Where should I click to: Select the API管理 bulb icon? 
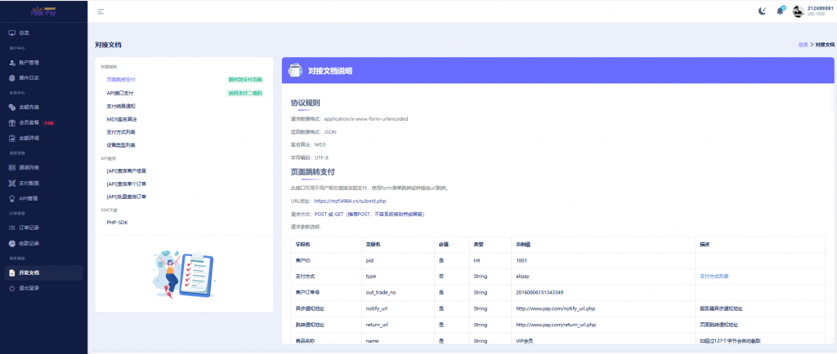point(12,198)
